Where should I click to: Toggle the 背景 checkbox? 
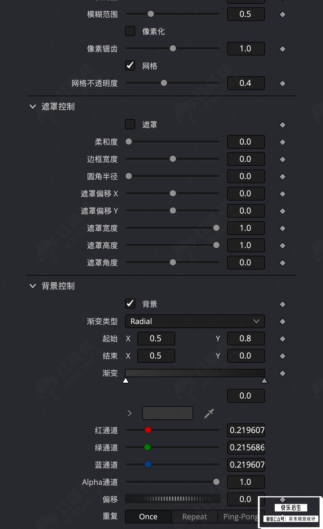point(130,304)
